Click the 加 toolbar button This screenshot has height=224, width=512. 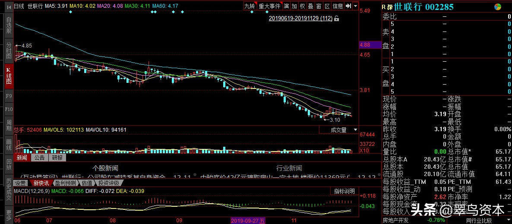click(x=294, y=6)
